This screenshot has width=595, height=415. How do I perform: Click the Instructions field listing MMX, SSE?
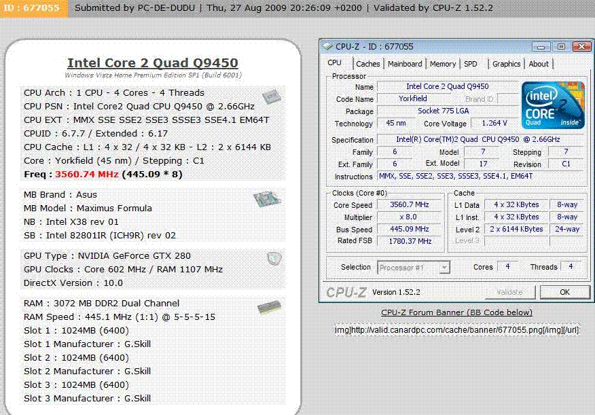[480, 177]
